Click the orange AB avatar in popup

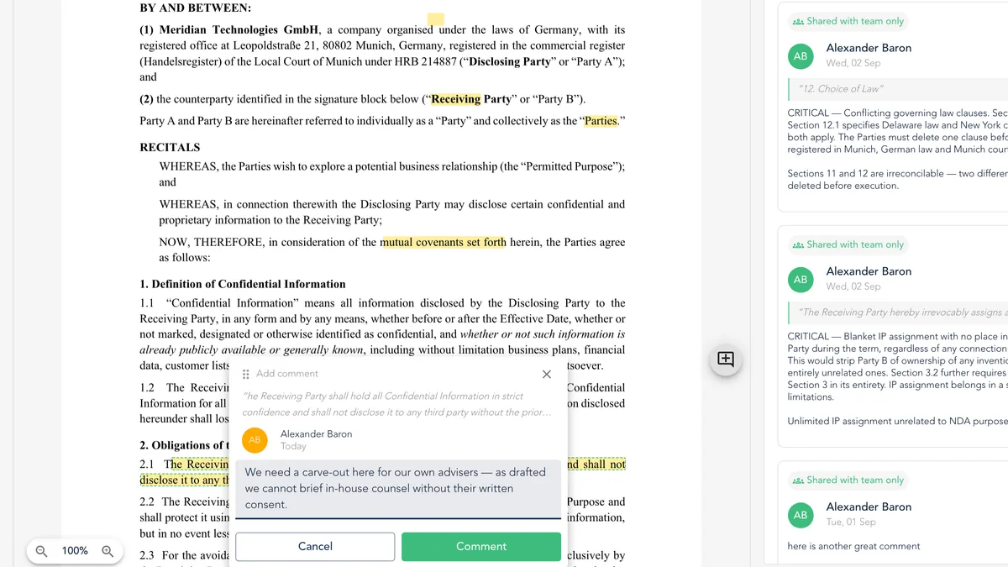[x=255, y=440]
